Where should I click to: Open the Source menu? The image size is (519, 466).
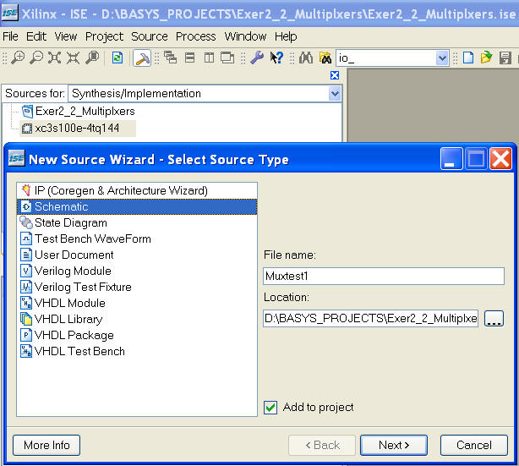click(150, 36)
